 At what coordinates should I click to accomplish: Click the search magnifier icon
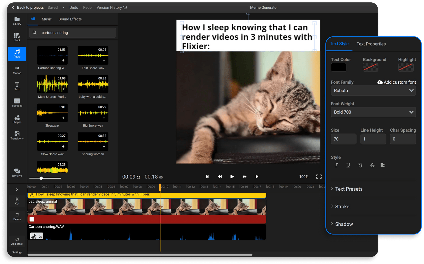click(34, 33)
